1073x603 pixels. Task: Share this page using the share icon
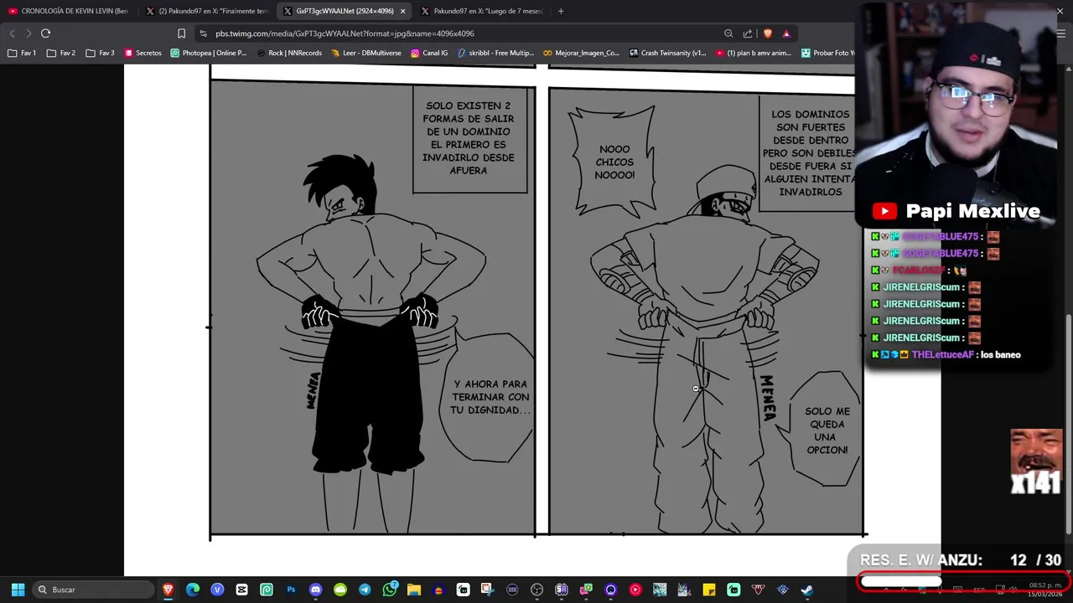[x=748, y=33]
